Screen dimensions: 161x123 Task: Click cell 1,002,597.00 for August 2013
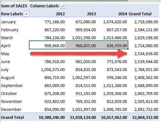[x=84, y=78]
